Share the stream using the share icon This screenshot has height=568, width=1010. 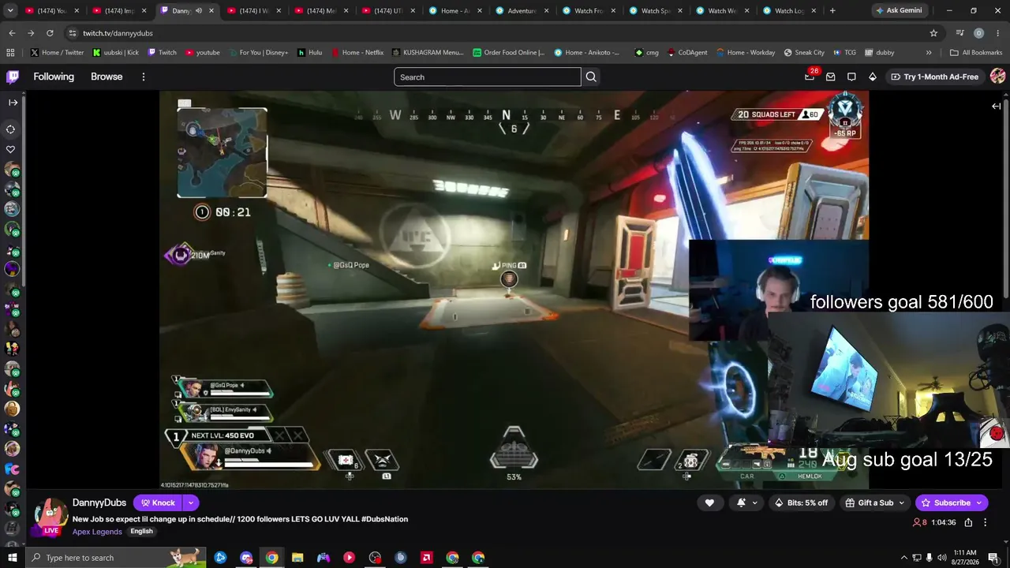click(968, 522)
